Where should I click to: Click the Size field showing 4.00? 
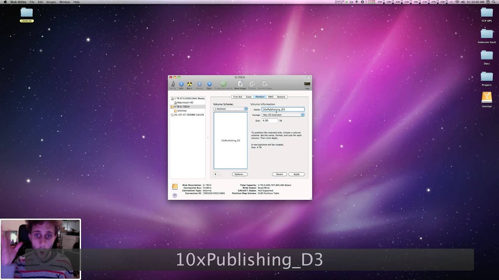[x=269, y=121]
